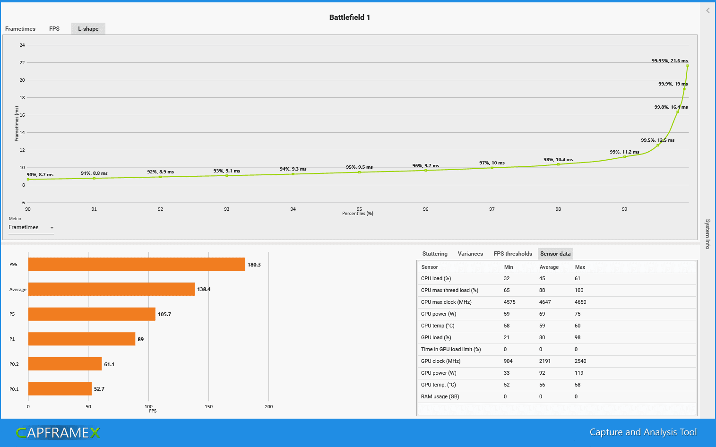Image resolution: width=716 pixels, height=447 pixels.
Task: Select the CPU load (%) row
Action: tap(557, 279)
